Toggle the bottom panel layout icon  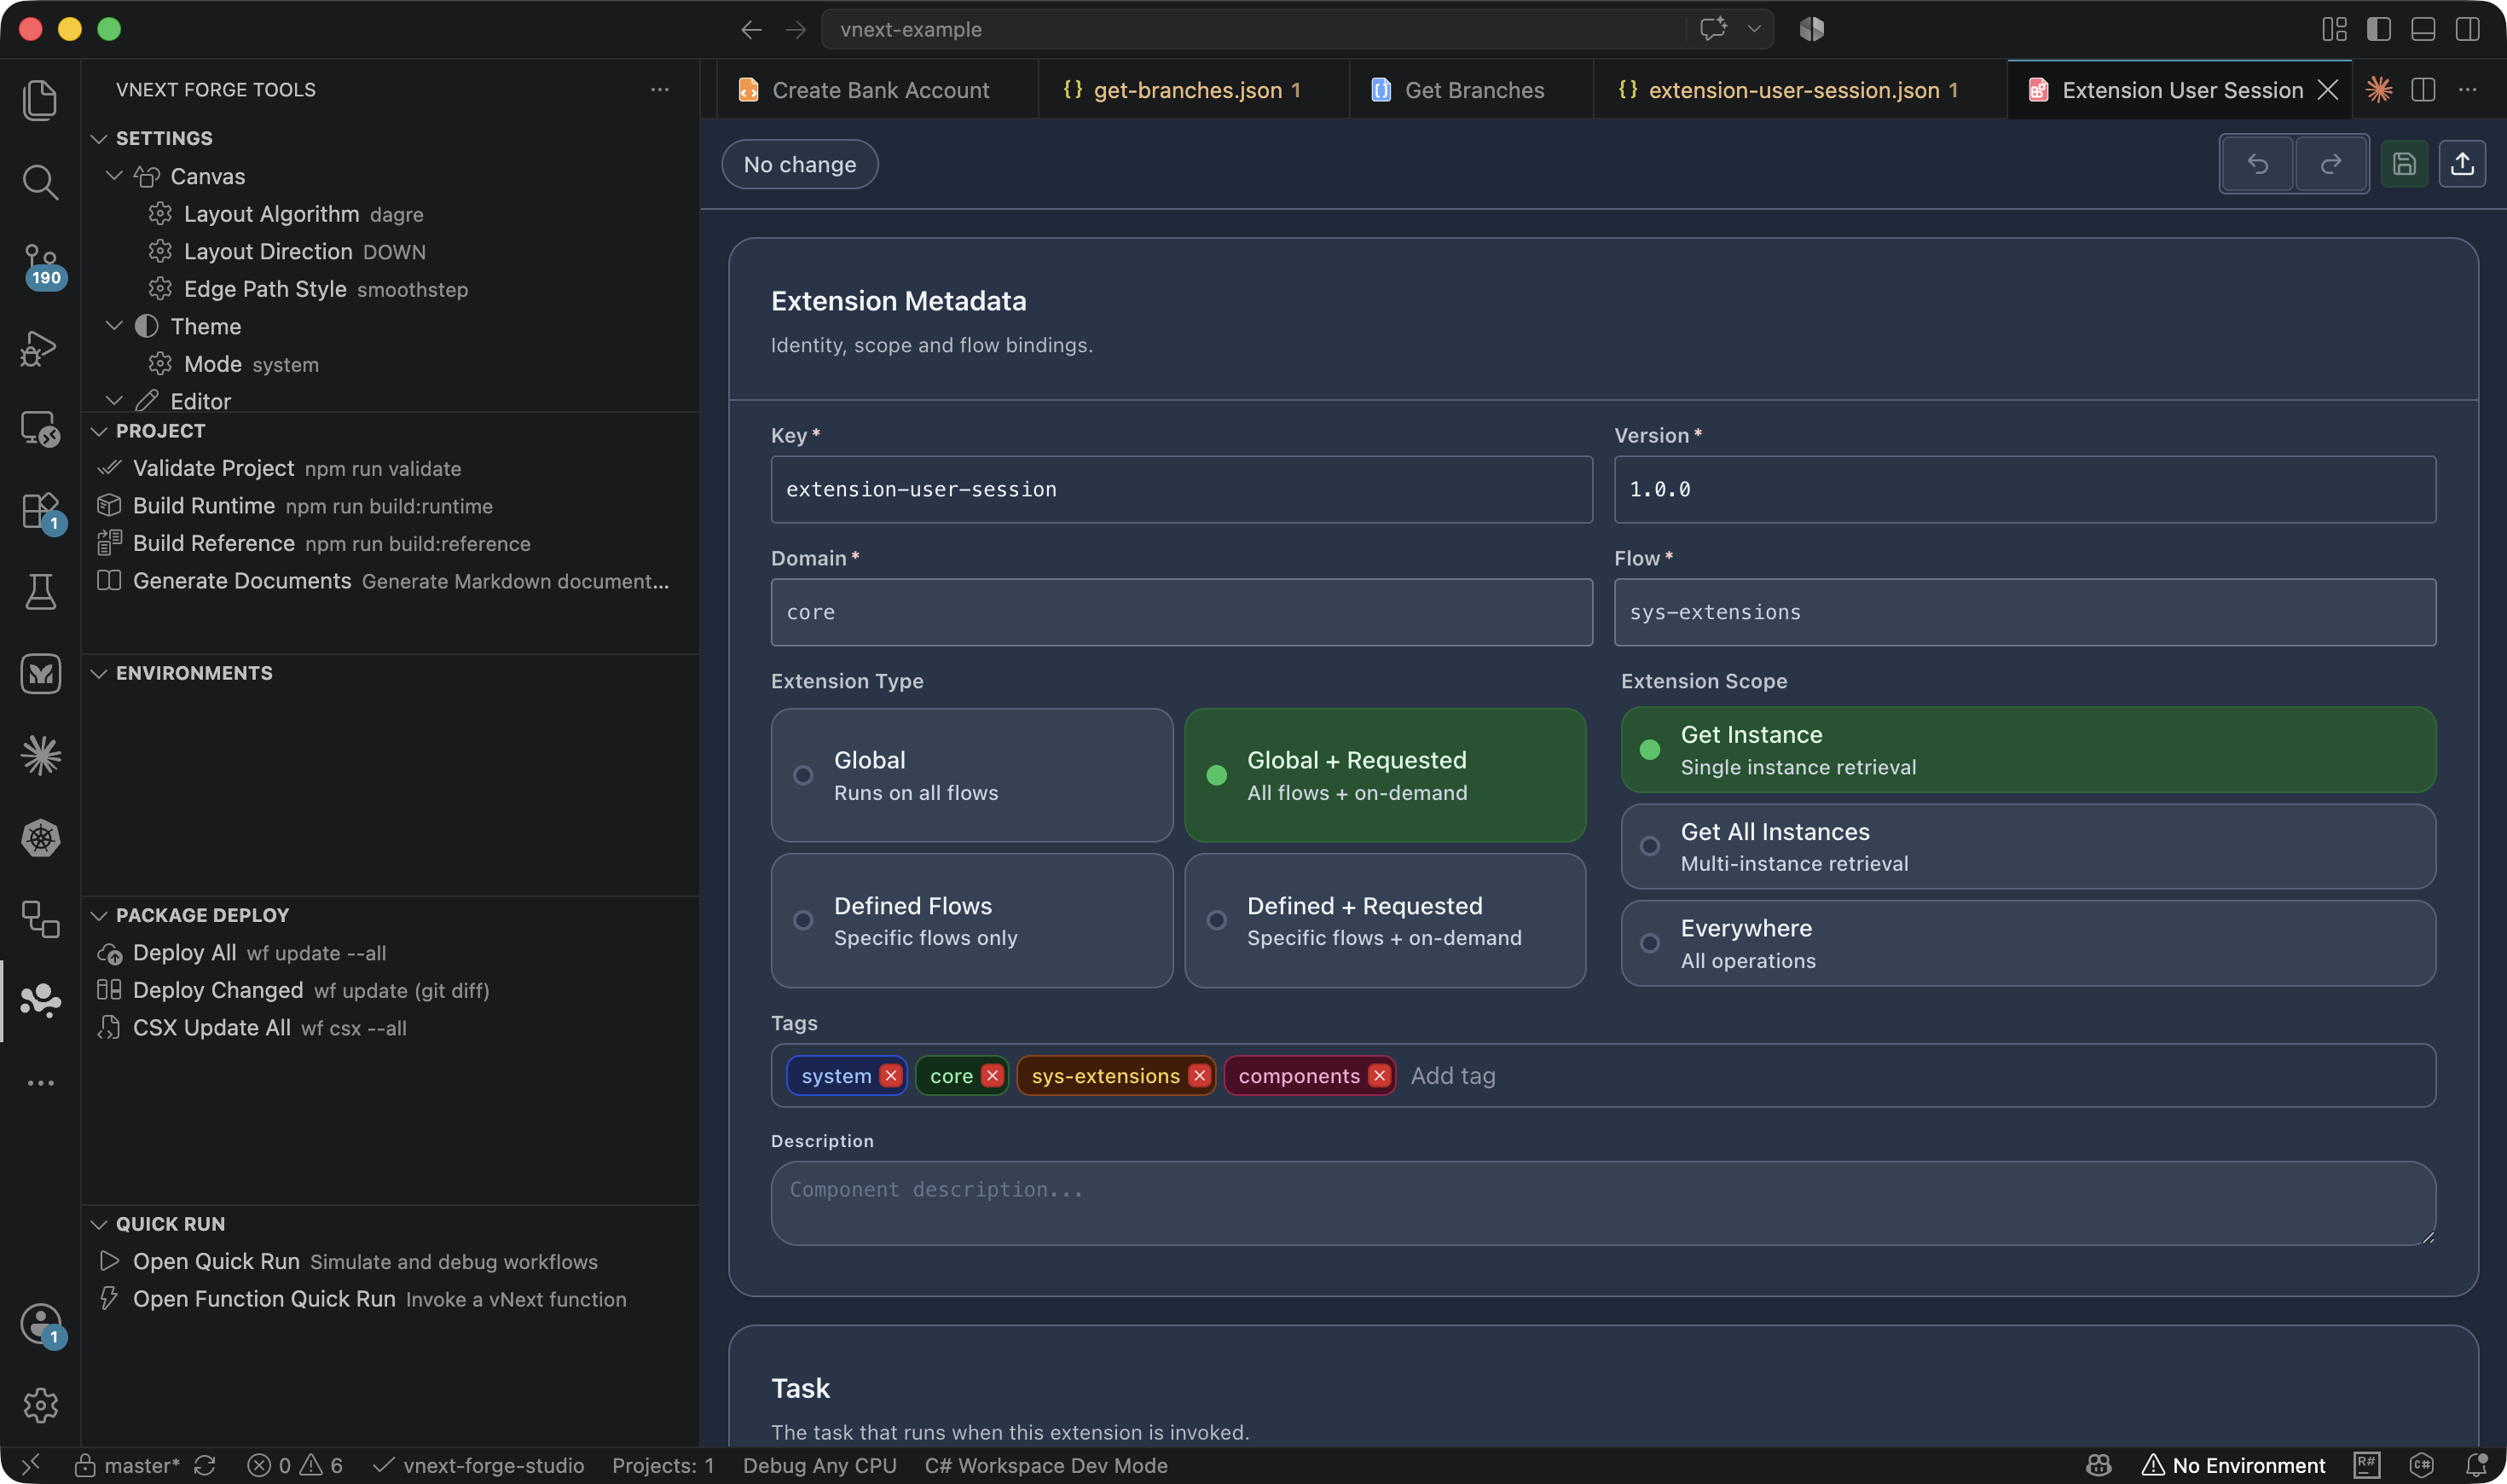click(2423, 30)
